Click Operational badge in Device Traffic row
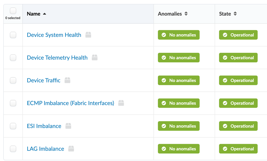The width and height of the screenshot is (267, 161). (x=238, y=80)
